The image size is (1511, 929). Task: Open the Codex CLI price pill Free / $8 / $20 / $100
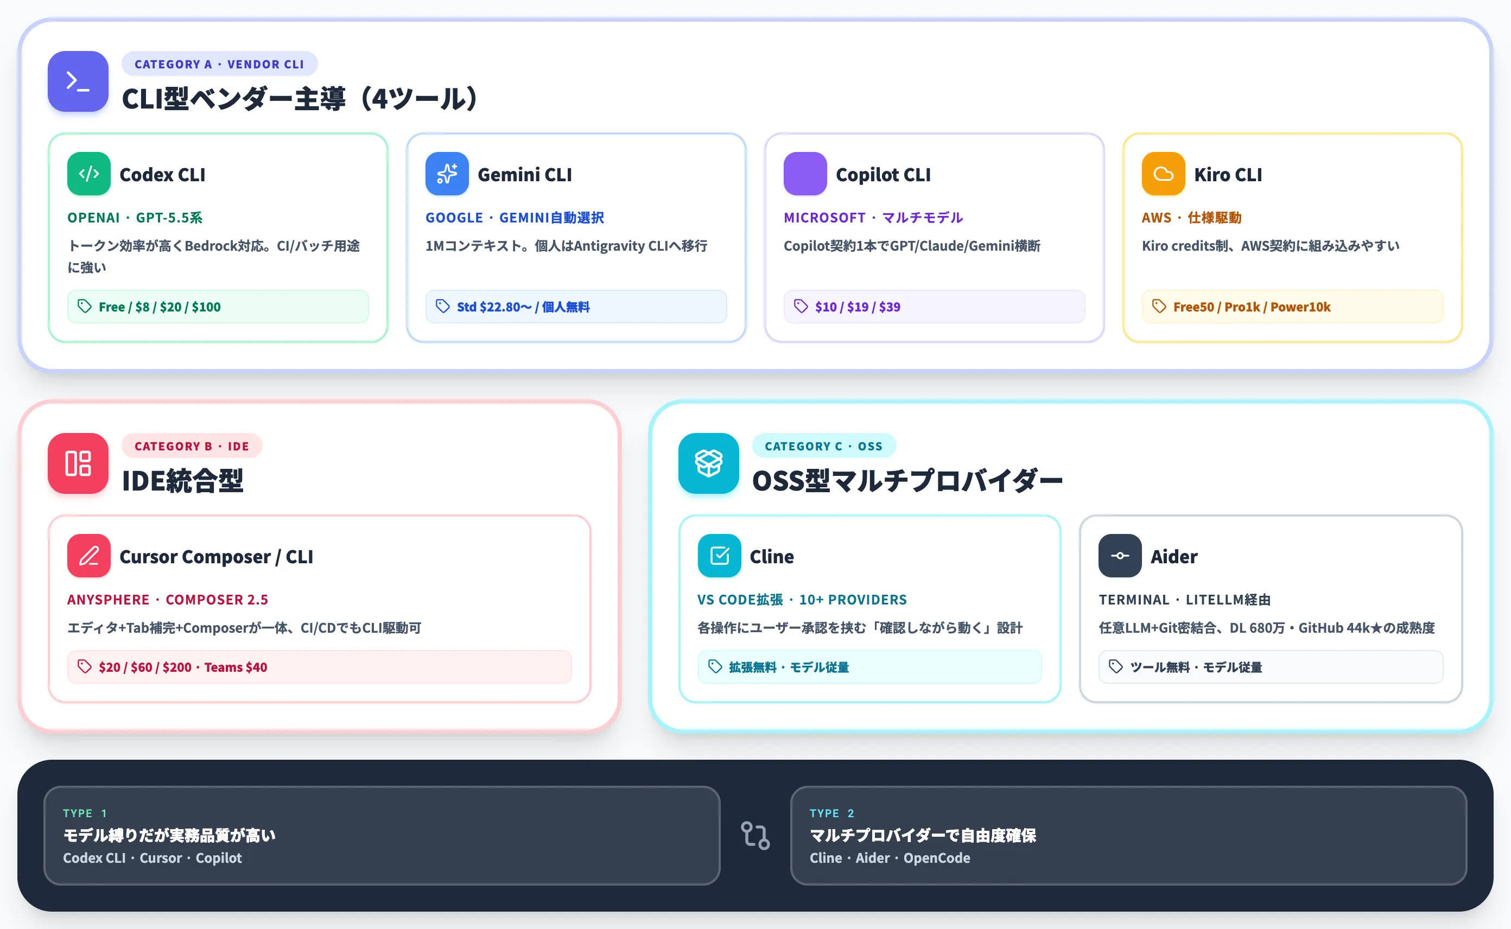(x=218, y=307)
